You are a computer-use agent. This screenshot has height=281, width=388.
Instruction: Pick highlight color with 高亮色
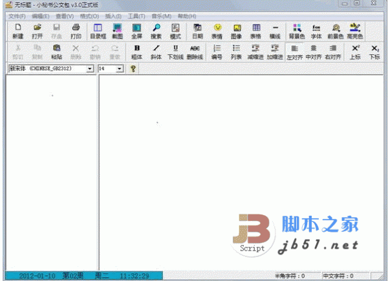pos(355,31)
